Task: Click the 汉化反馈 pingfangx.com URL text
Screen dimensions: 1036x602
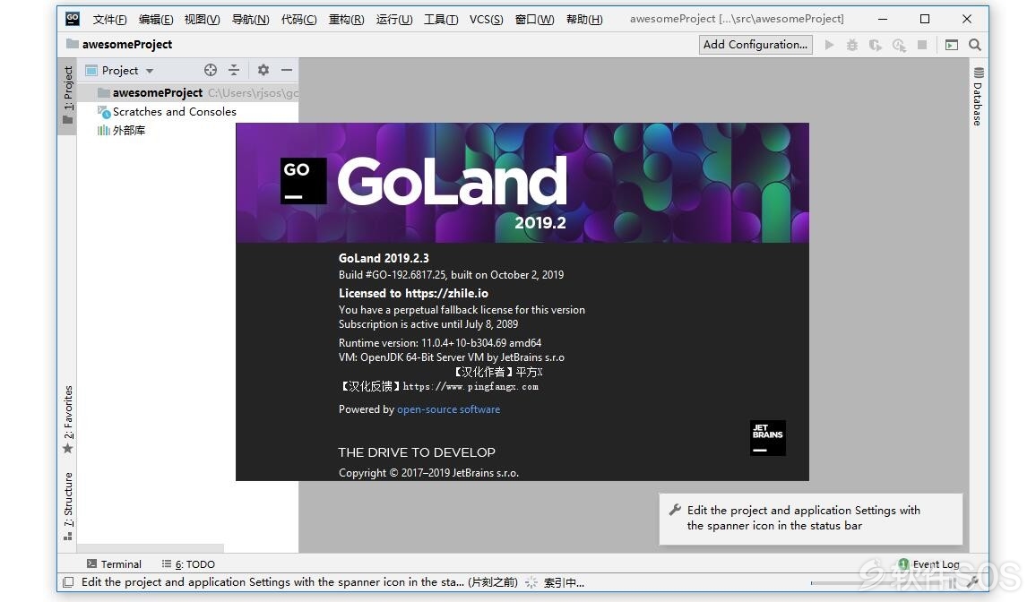Action: [x=439, y=387]
